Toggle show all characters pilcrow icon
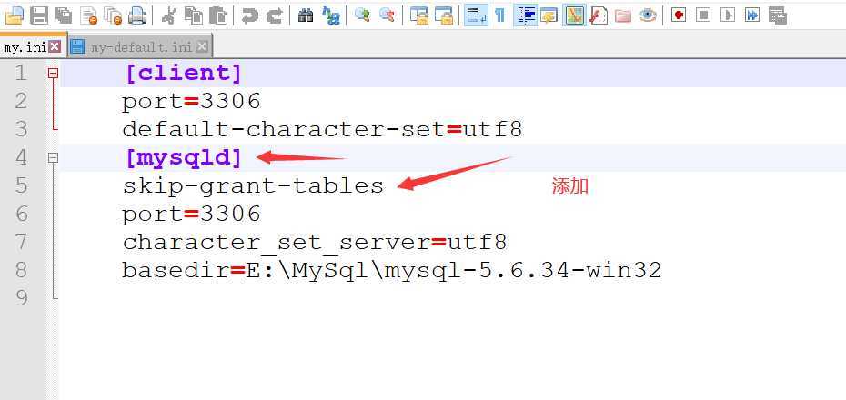 [x=500, y=15]
